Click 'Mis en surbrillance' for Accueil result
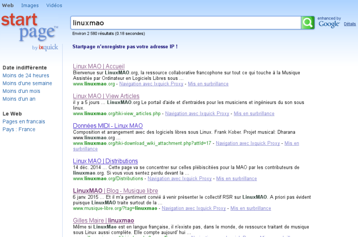Image resolution: width=358 pixels, height=237 pixels. pos(208,84)
